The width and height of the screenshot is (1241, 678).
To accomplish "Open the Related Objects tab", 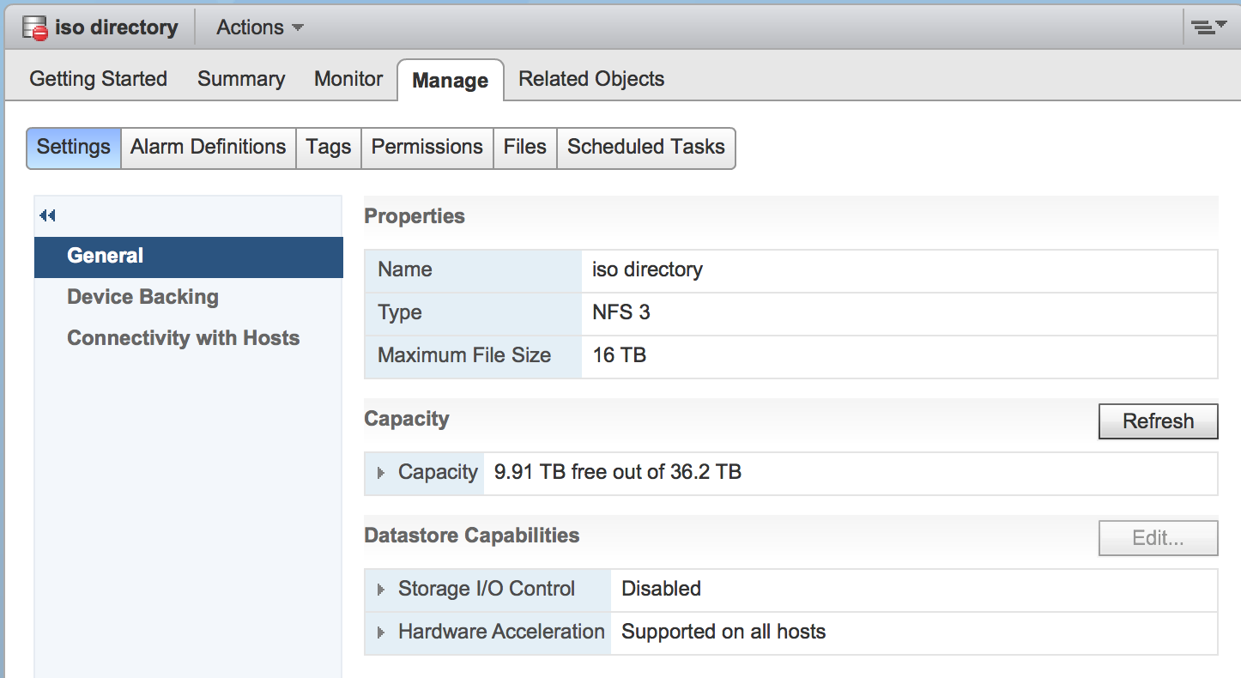I will click(x=591, y=79).
